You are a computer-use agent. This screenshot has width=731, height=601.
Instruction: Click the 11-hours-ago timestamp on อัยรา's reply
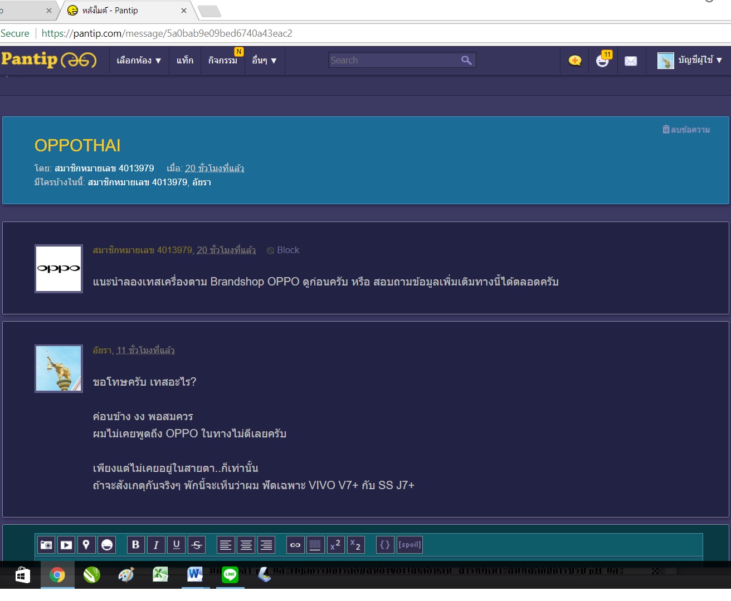click(x=145, y=351)
